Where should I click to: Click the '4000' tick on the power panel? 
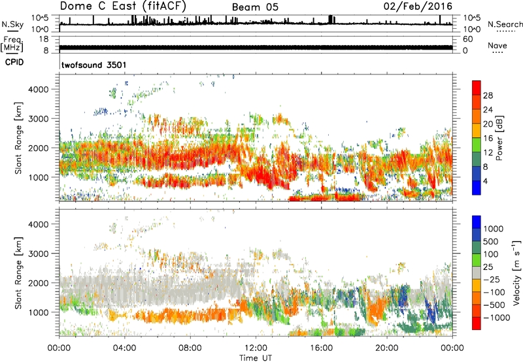[x=39, y=90]
